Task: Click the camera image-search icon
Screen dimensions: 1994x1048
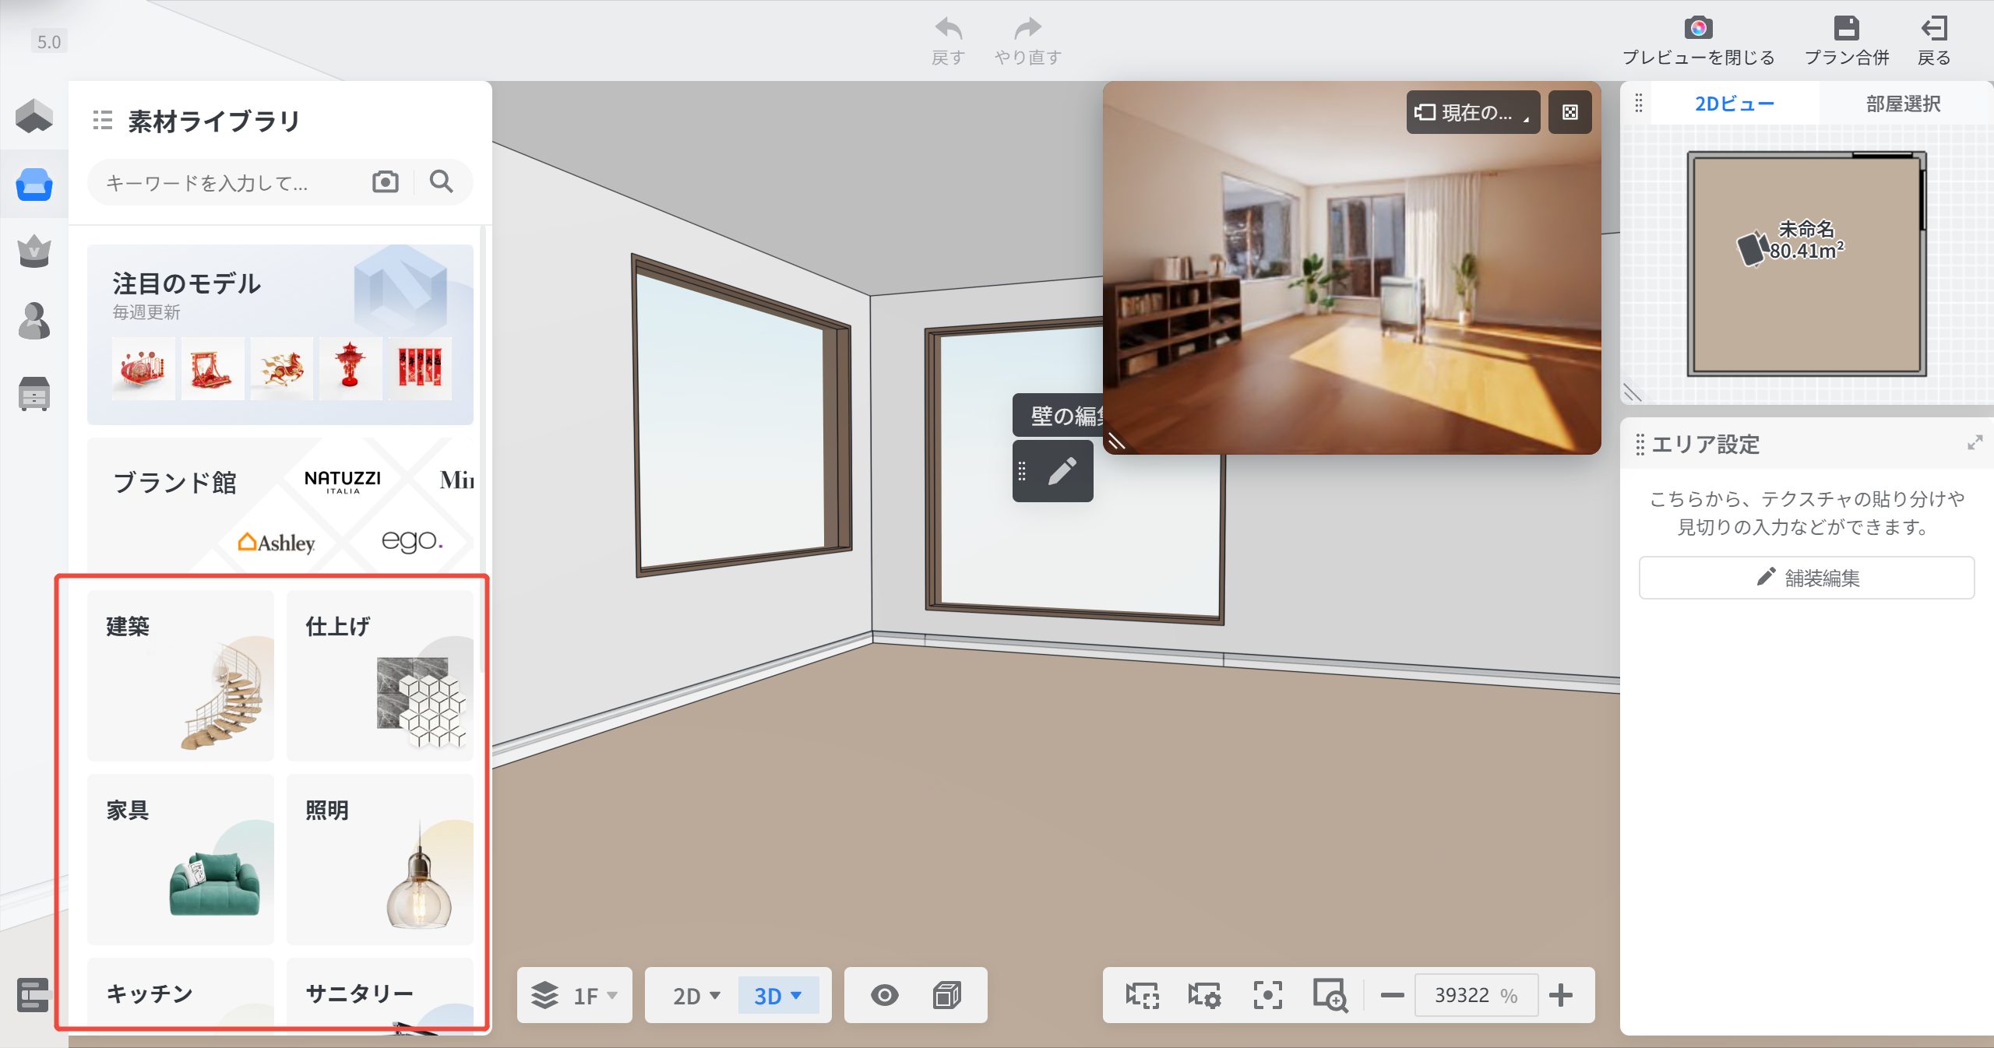Action: click(x=386, y=181)
